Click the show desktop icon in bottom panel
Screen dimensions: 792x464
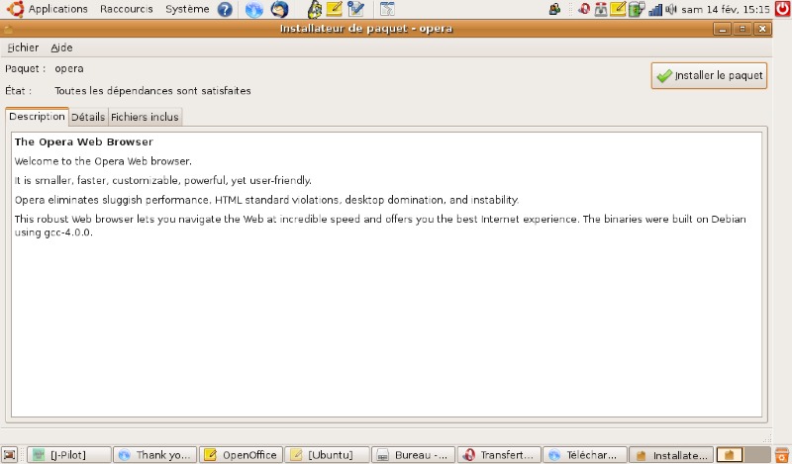pos(10,455)
